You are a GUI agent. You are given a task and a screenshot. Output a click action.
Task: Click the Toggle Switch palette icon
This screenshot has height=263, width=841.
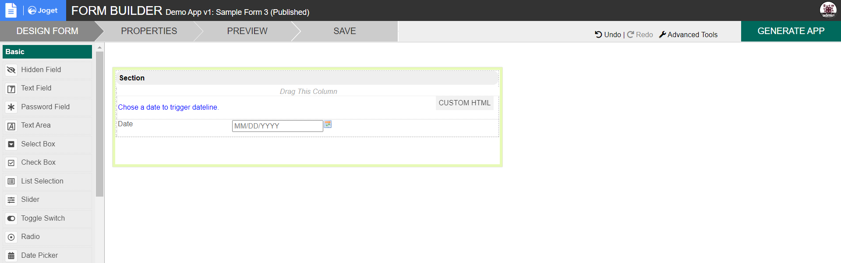click(11, 218)
